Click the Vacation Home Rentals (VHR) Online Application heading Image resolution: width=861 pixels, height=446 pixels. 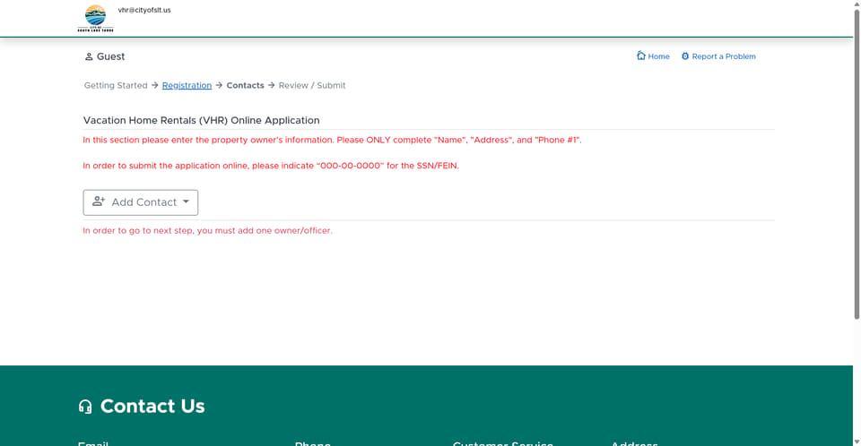[x=202, y=120]
